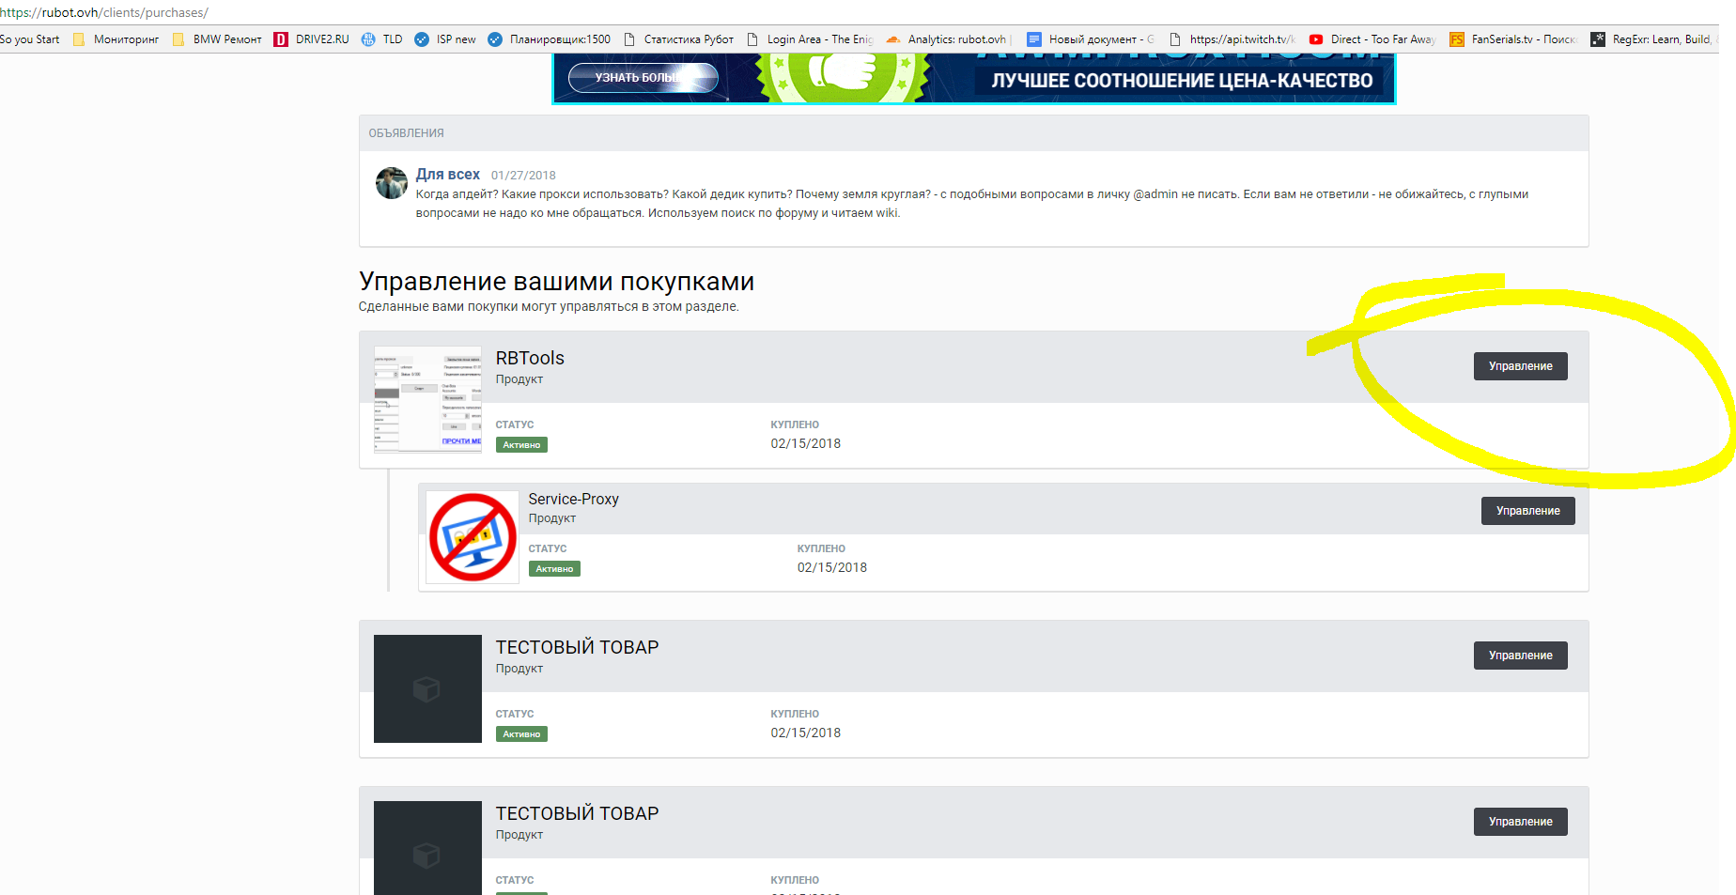1736x895 pixels.
Task: Open the DRIVE2.RU bookmark icon
Action: 281,39
